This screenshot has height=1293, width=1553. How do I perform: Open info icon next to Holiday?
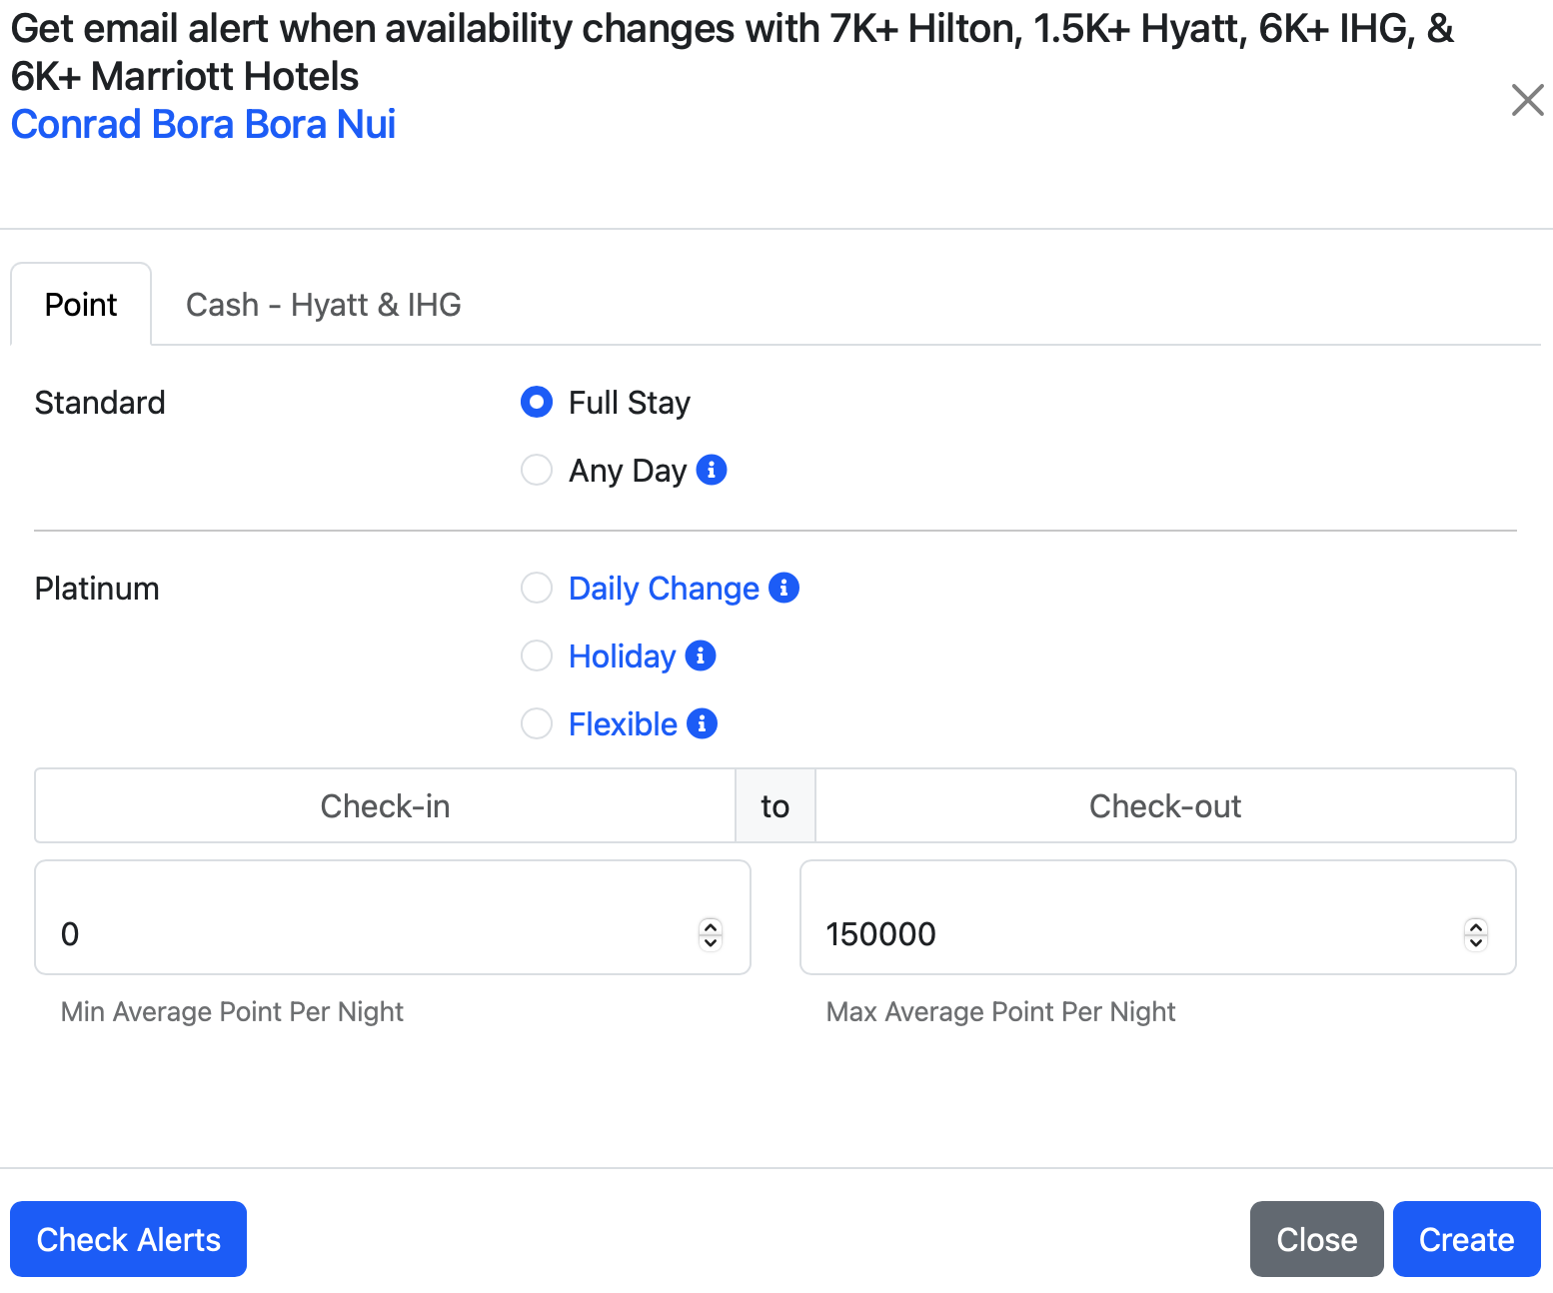click(701, 655)
